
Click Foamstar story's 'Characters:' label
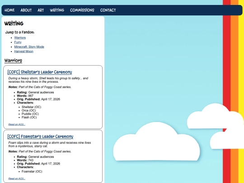coord(25,167)
